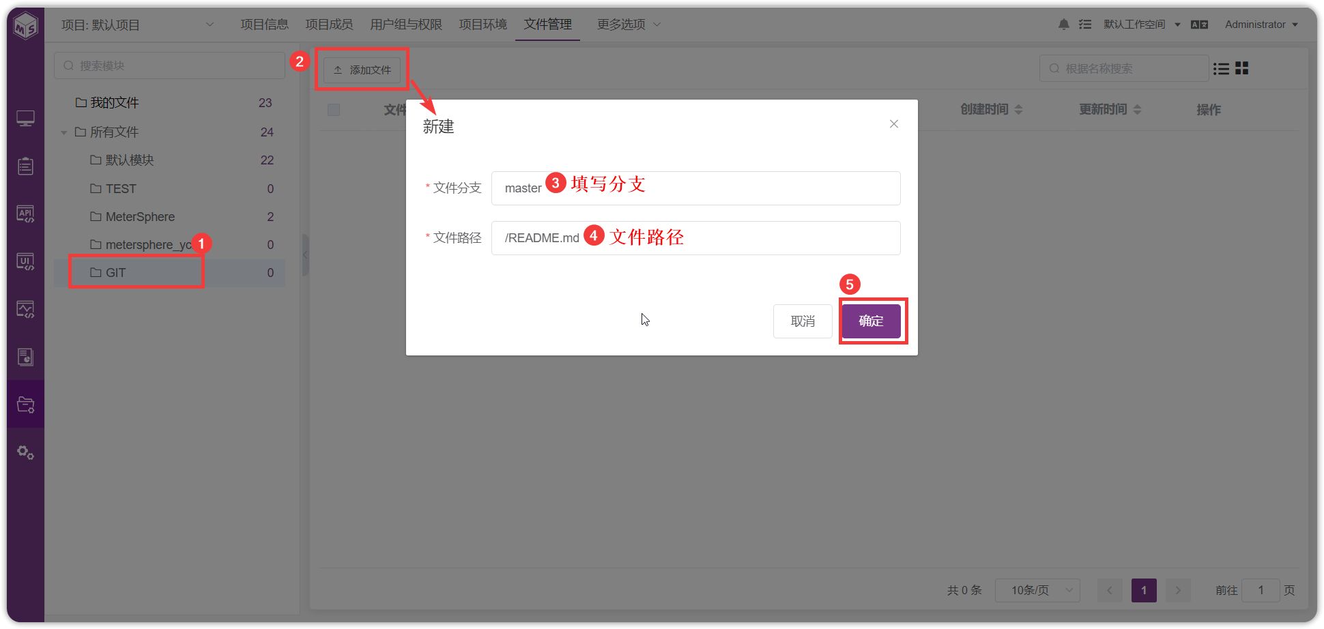
Task: Expand the 更多选项 menu
Action: [629, 25]
